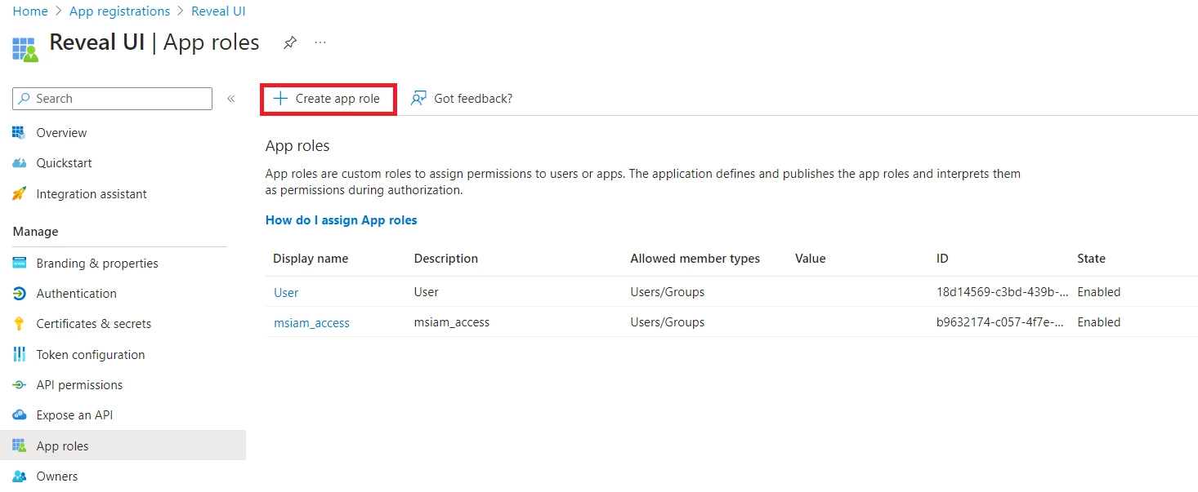Click the Owners people icon

click(x=20, y=476)
